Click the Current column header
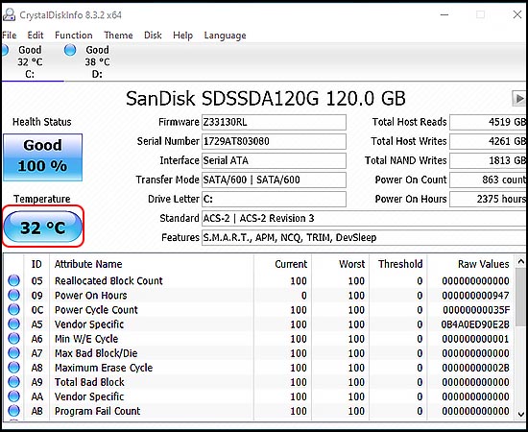528x432 pixels. pos(282,264)
